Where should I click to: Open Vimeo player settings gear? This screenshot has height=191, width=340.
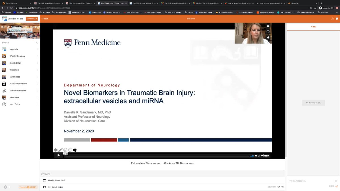coord(256,155)
